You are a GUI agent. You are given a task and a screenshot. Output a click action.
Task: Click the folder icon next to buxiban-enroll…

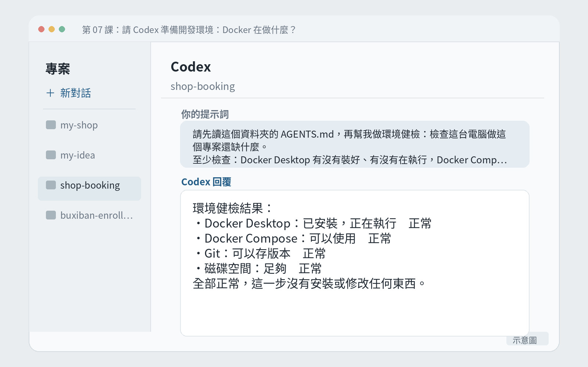click(51, 215)
